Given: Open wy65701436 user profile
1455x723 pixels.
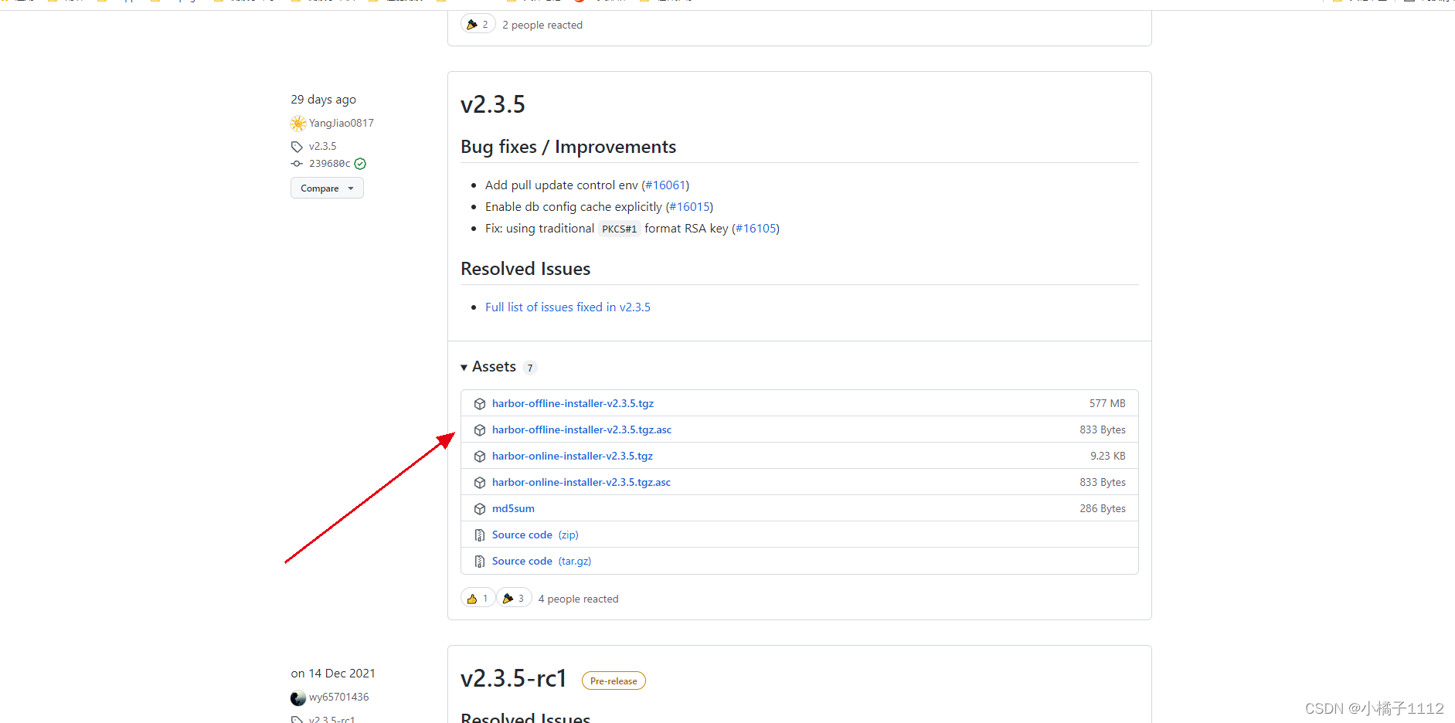Looking at the screenshot, I should click(339, 698).
